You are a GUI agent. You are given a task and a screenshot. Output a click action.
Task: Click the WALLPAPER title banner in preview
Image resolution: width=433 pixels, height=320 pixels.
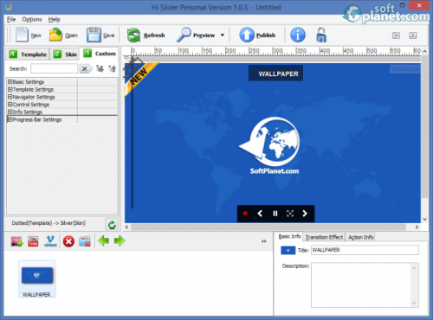[x=275, y=74]
